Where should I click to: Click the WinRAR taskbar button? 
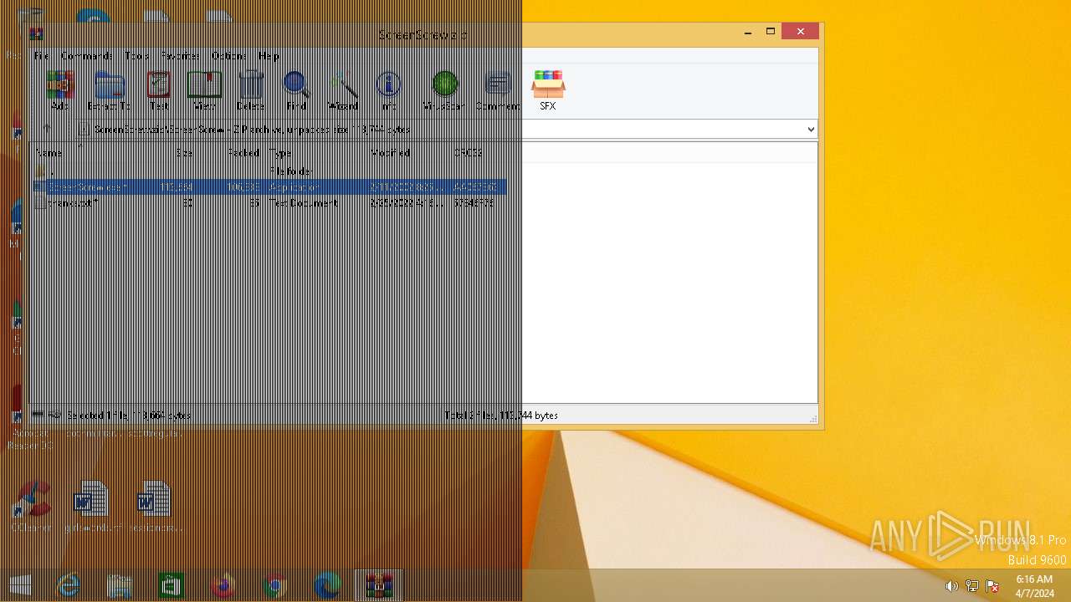[x=379, y=587]
